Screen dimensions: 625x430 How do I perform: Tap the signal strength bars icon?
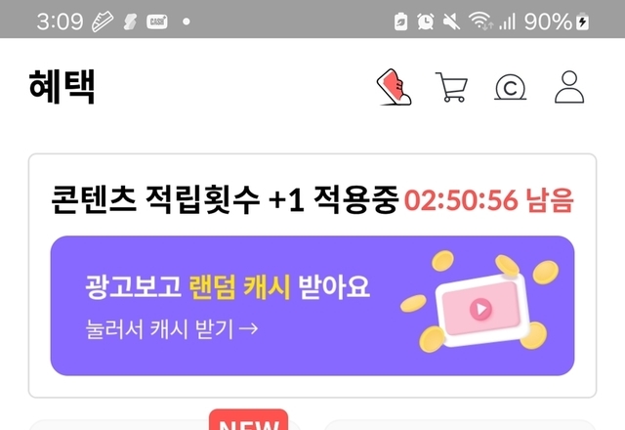(x=508, y=21)
